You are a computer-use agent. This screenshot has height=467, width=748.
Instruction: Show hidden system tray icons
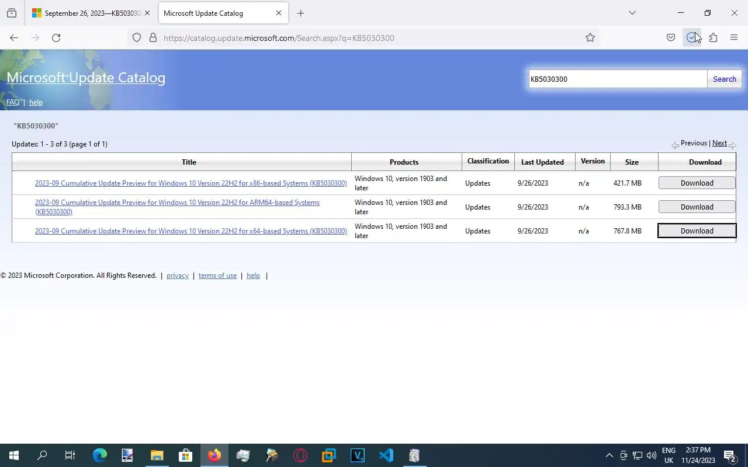(x=609, y=455)
